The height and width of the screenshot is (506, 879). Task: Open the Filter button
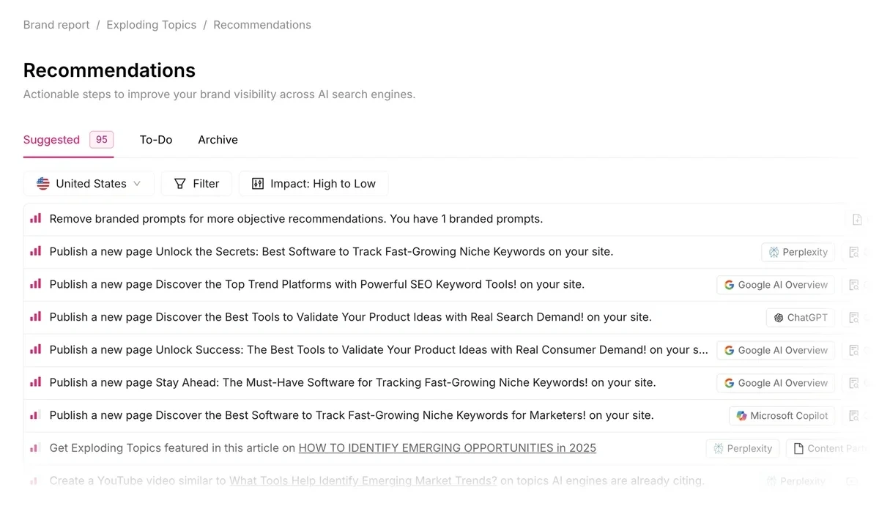tap(196, 184)
